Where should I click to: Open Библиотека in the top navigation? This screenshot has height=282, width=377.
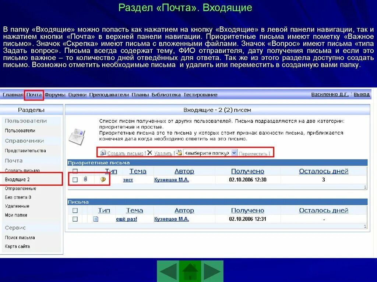click(x=166, y=94)
